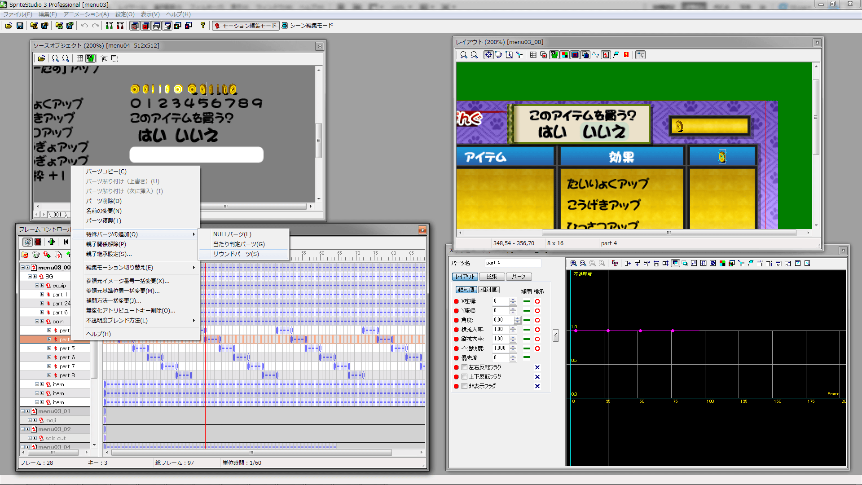Click the first zoom magnifier in curve editor toolbar
The image size is (862, 485).
573,263
